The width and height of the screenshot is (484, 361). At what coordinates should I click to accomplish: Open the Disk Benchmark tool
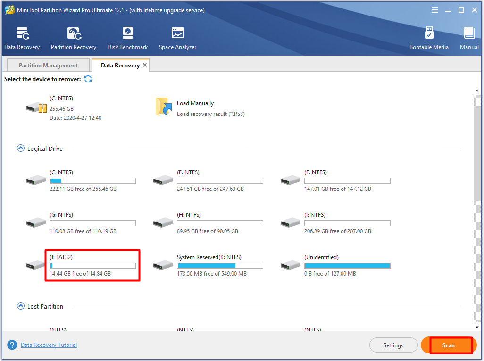click(127, 38)
